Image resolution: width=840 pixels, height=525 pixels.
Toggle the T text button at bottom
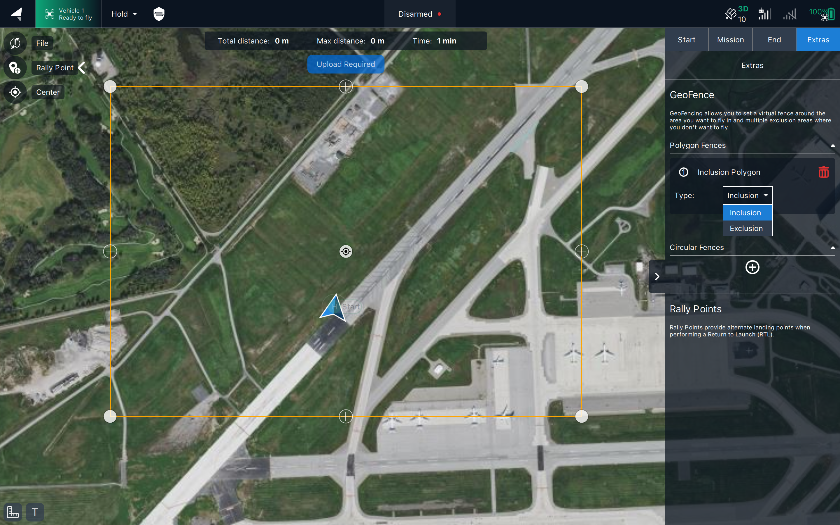pos(35,512)
